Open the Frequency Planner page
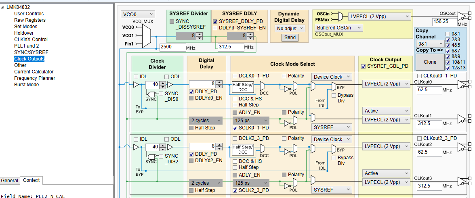Viewport: 475px width, 198px height. coord(35,78)
